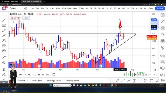Click the 10.53 buy price button
166x93 pixels.
coord(26,18)
